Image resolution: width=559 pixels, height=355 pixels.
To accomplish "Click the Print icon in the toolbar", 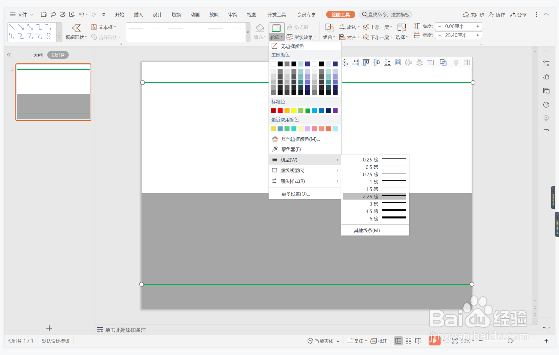I will click(63, 15).
